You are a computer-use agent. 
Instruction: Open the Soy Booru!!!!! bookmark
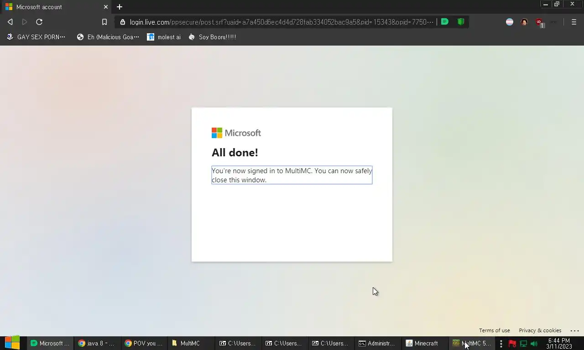pyautogui.click(x=212, y=37)
